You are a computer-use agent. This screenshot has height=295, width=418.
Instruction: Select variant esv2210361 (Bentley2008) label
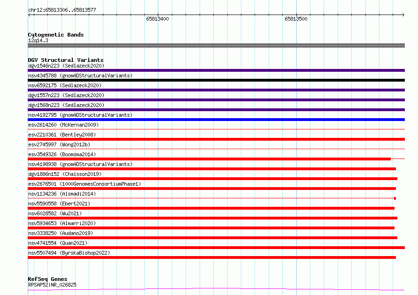click(x=62, y=135)
